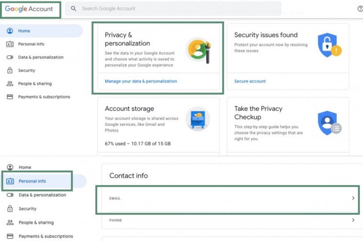The image size is (363, 241).
Task: Click the Security lock icon in upper sidebar
Action: 10,70
